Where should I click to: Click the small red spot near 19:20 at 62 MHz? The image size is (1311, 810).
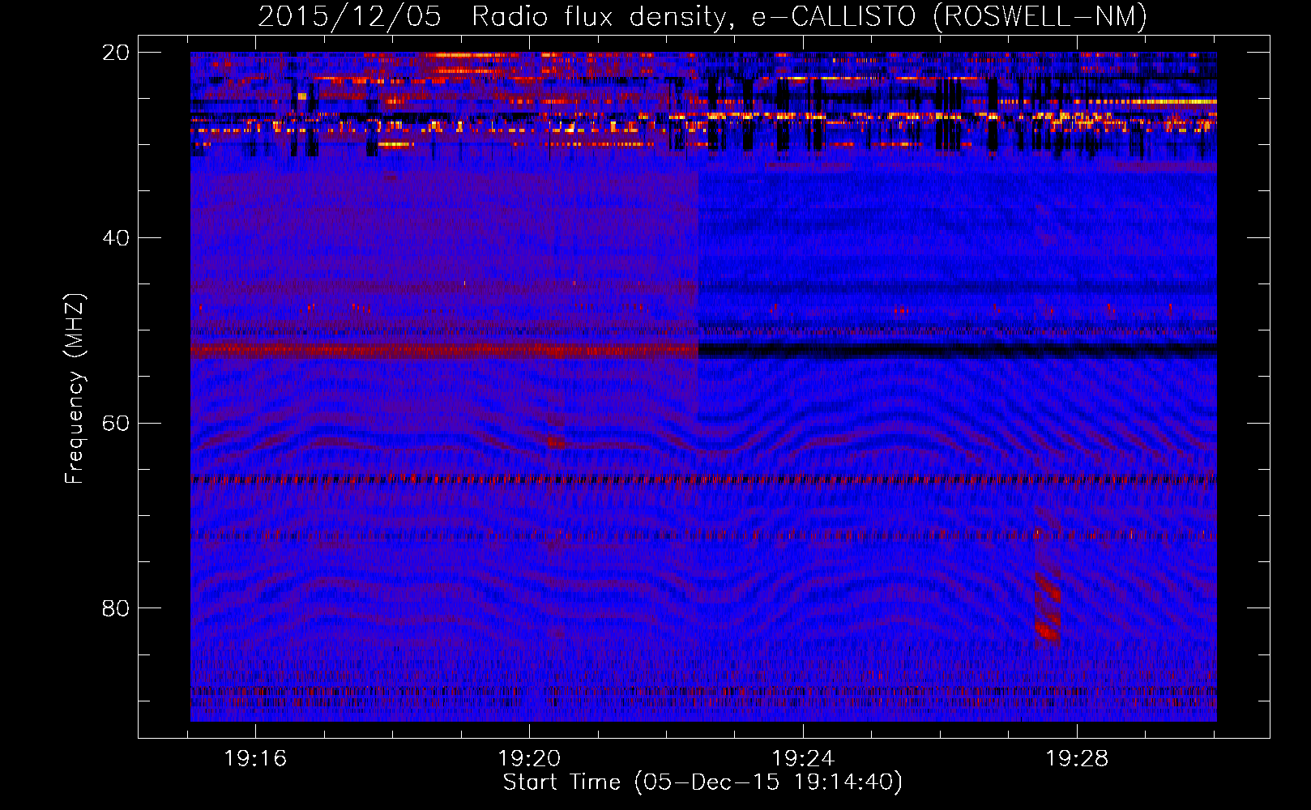coord(556,441)
